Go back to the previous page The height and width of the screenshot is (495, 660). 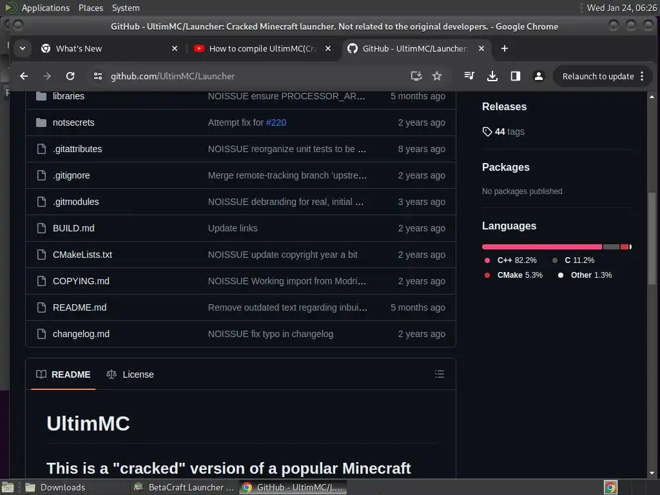pos(24,76)
